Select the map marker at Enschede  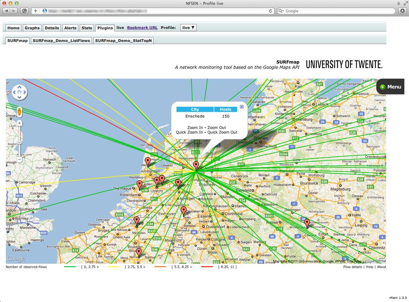click(196, 166)
